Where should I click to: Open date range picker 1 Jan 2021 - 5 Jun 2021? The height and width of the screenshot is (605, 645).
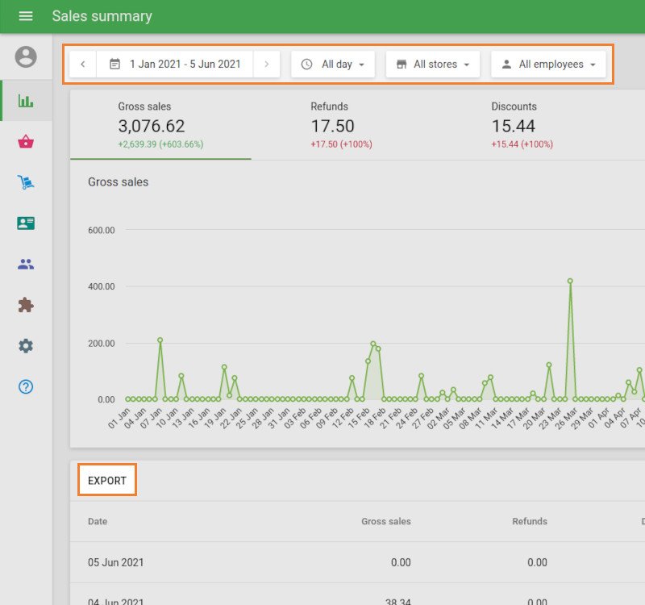coord(175,65)
